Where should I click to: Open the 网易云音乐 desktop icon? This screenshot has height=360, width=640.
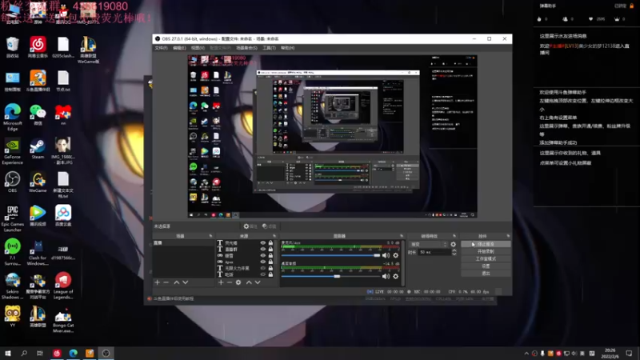pyautogui.click(x=38, y=47)
